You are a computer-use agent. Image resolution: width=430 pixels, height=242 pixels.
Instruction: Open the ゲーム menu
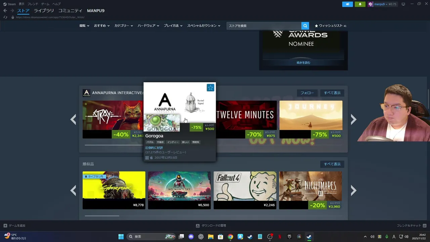[45, 4]
